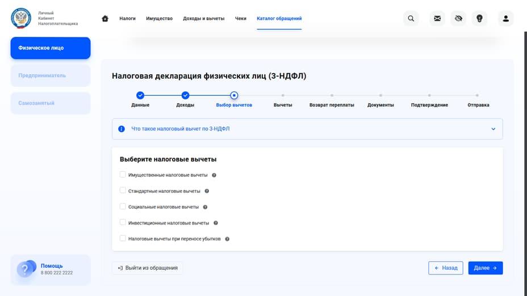Click the Назад button
The image size is (527, 296).
446,268
